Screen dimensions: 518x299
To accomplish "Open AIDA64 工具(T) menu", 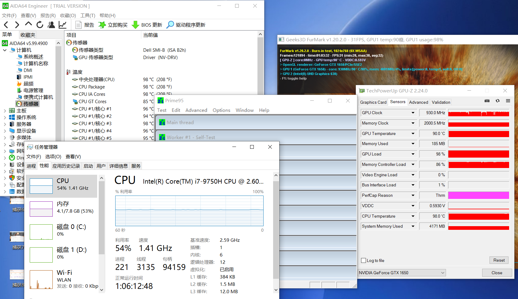I will click(x=88, y=15).
